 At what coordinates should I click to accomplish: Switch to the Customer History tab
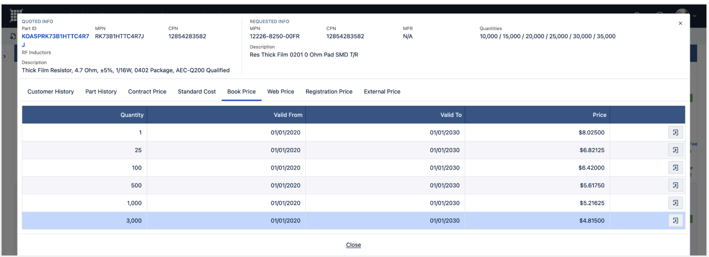click(x=51, y=91)
